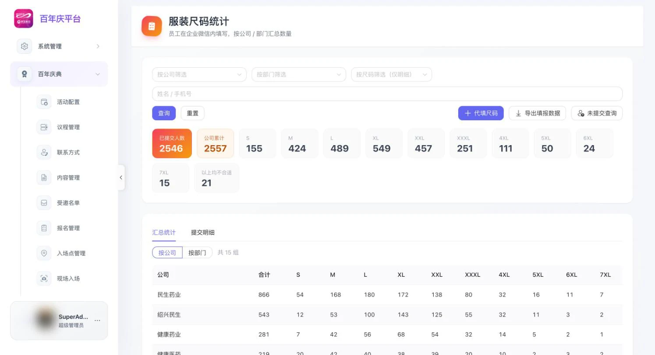Open 联系方式 via its icon

pos(44,153)
